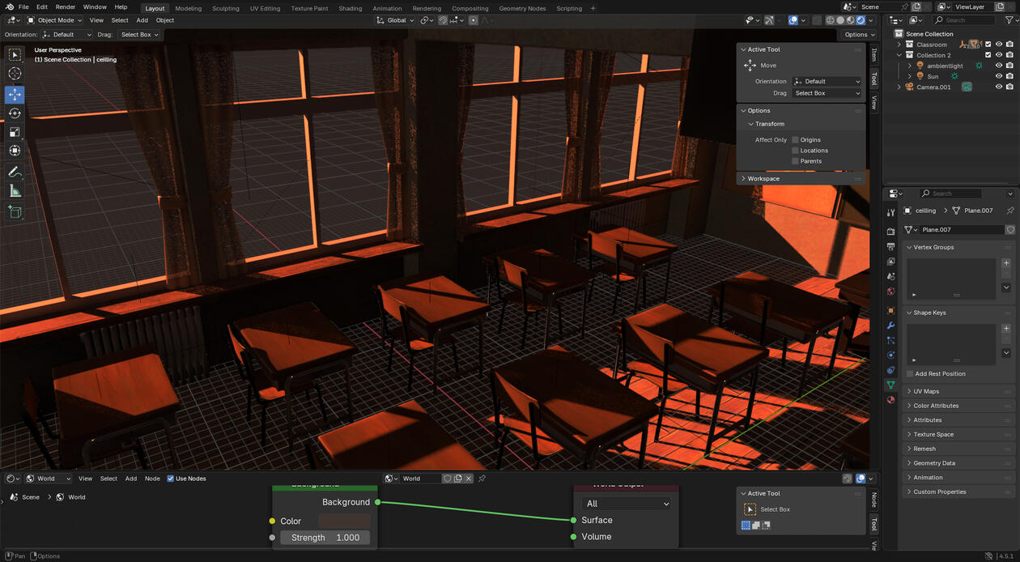
Task: Open the Scene properties tab icon
Action: pos(891,276)
